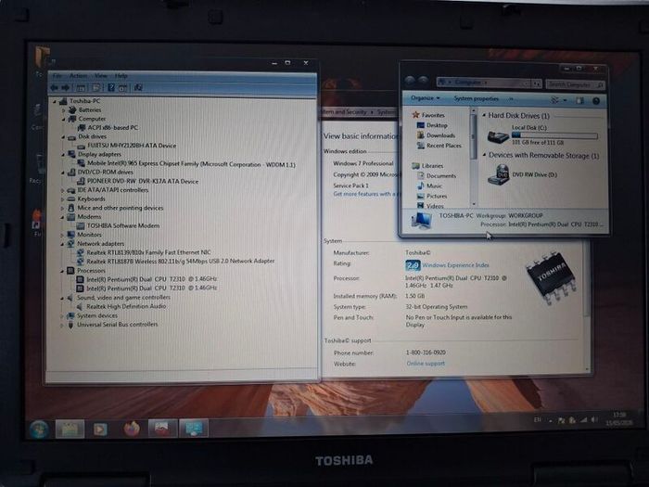
Task: Collapse the DVD/CD-ROM drives node
Action: click(x=63, y=173)
